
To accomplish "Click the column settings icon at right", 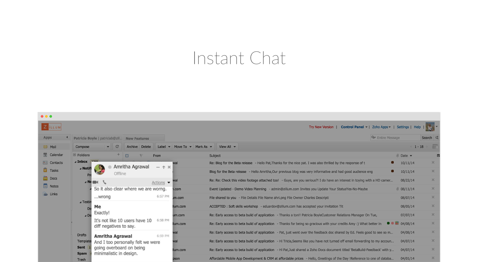I will click(x=438, y=156).
